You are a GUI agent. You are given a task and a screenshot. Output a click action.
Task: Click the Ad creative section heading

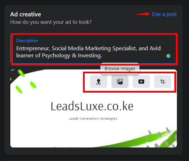pos(26,14)
